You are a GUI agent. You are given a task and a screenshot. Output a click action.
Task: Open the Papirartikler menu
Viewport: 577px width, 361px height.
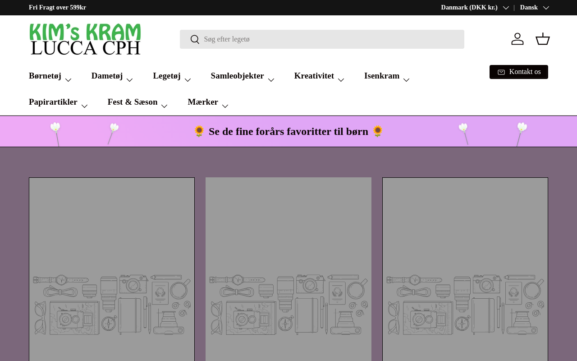coord(58,102)
